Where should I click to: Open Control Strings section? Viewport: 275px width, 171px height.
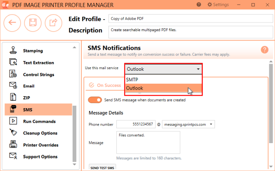click(38, 74)
